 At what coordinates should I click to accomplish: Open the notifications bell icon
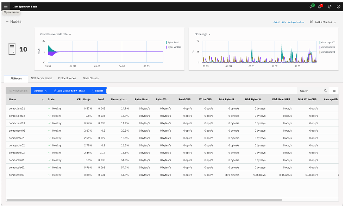320,6
